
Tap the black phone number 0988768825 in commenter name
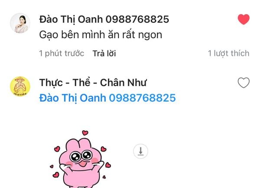(x=137, y=19)
